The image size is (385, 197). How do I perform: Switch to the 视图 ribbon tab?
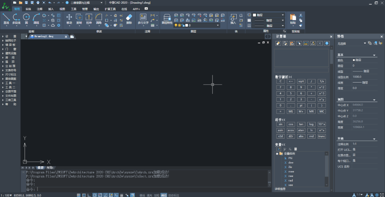point(62,9)
